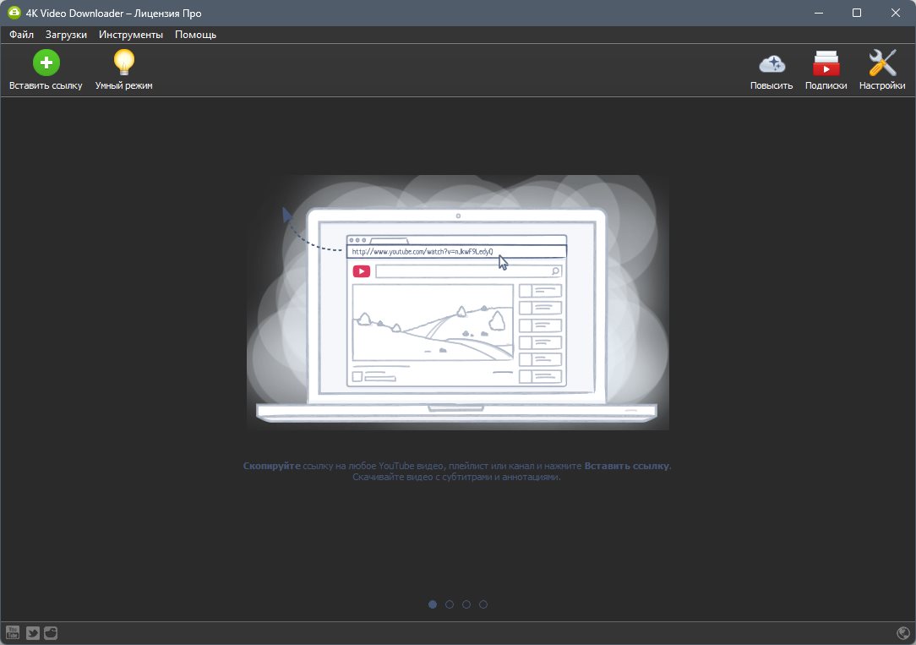Open the Помощь menu
The height and width of the screenshot is (645, 916).
(196, 35)
